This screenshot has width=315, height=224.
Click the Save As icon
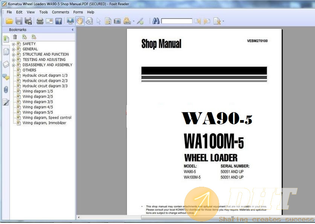click(x=28, y=21)
